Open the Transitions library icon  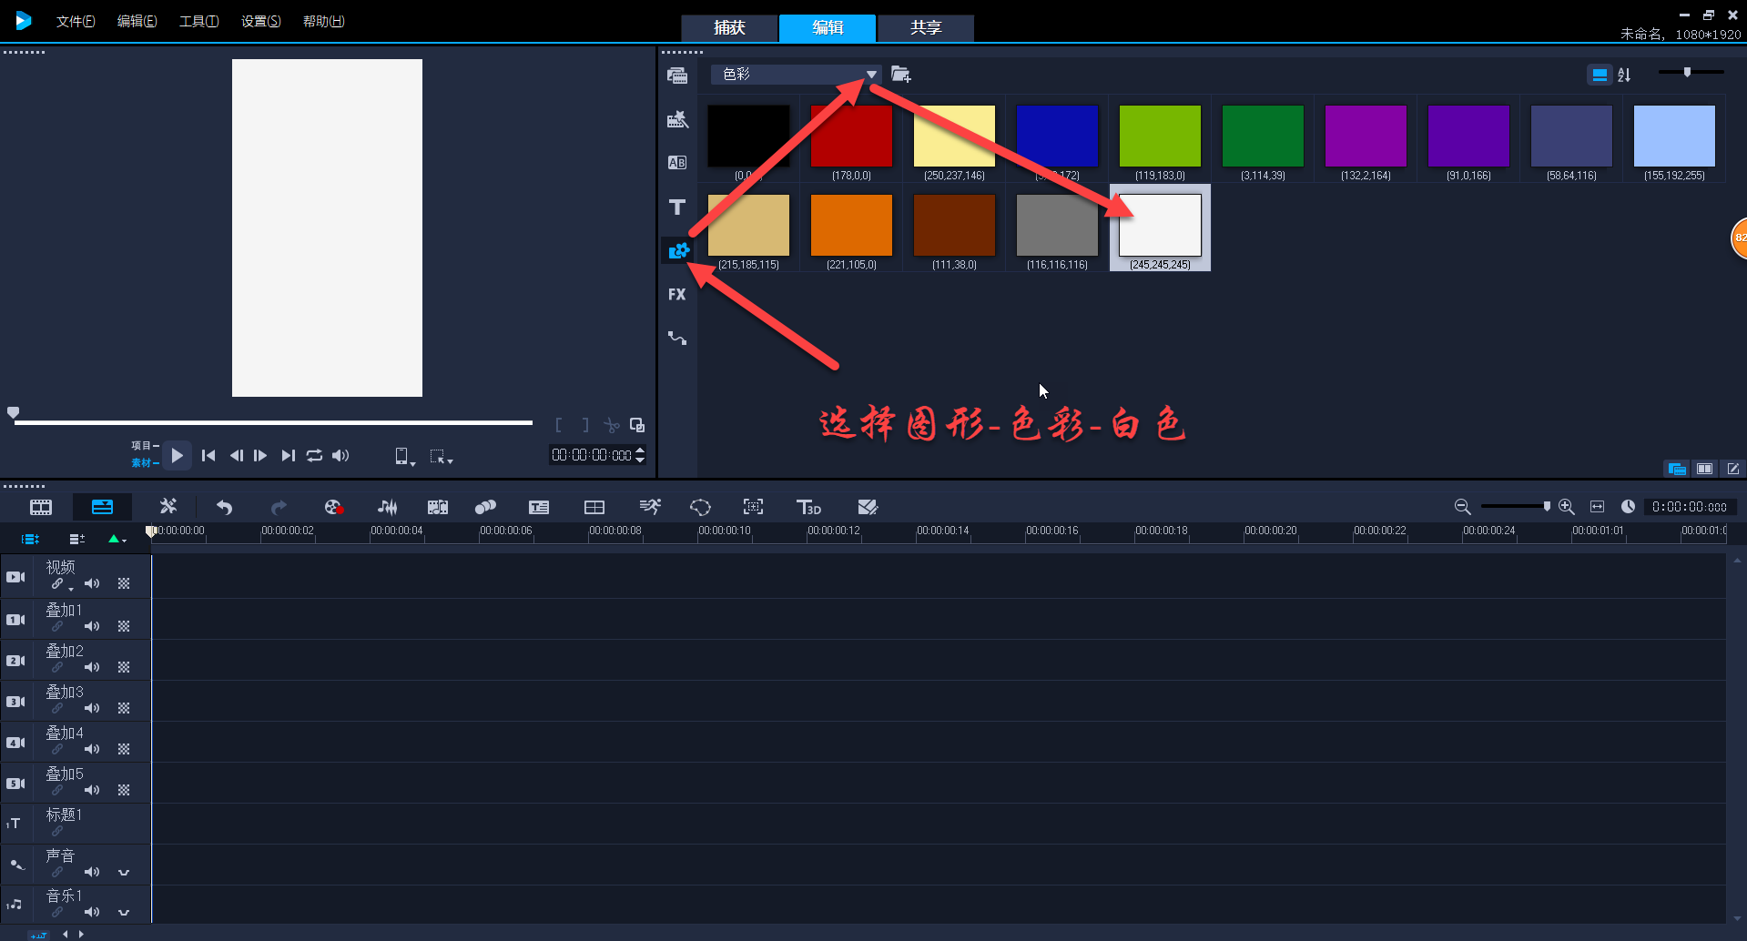[x=677, y=163]
